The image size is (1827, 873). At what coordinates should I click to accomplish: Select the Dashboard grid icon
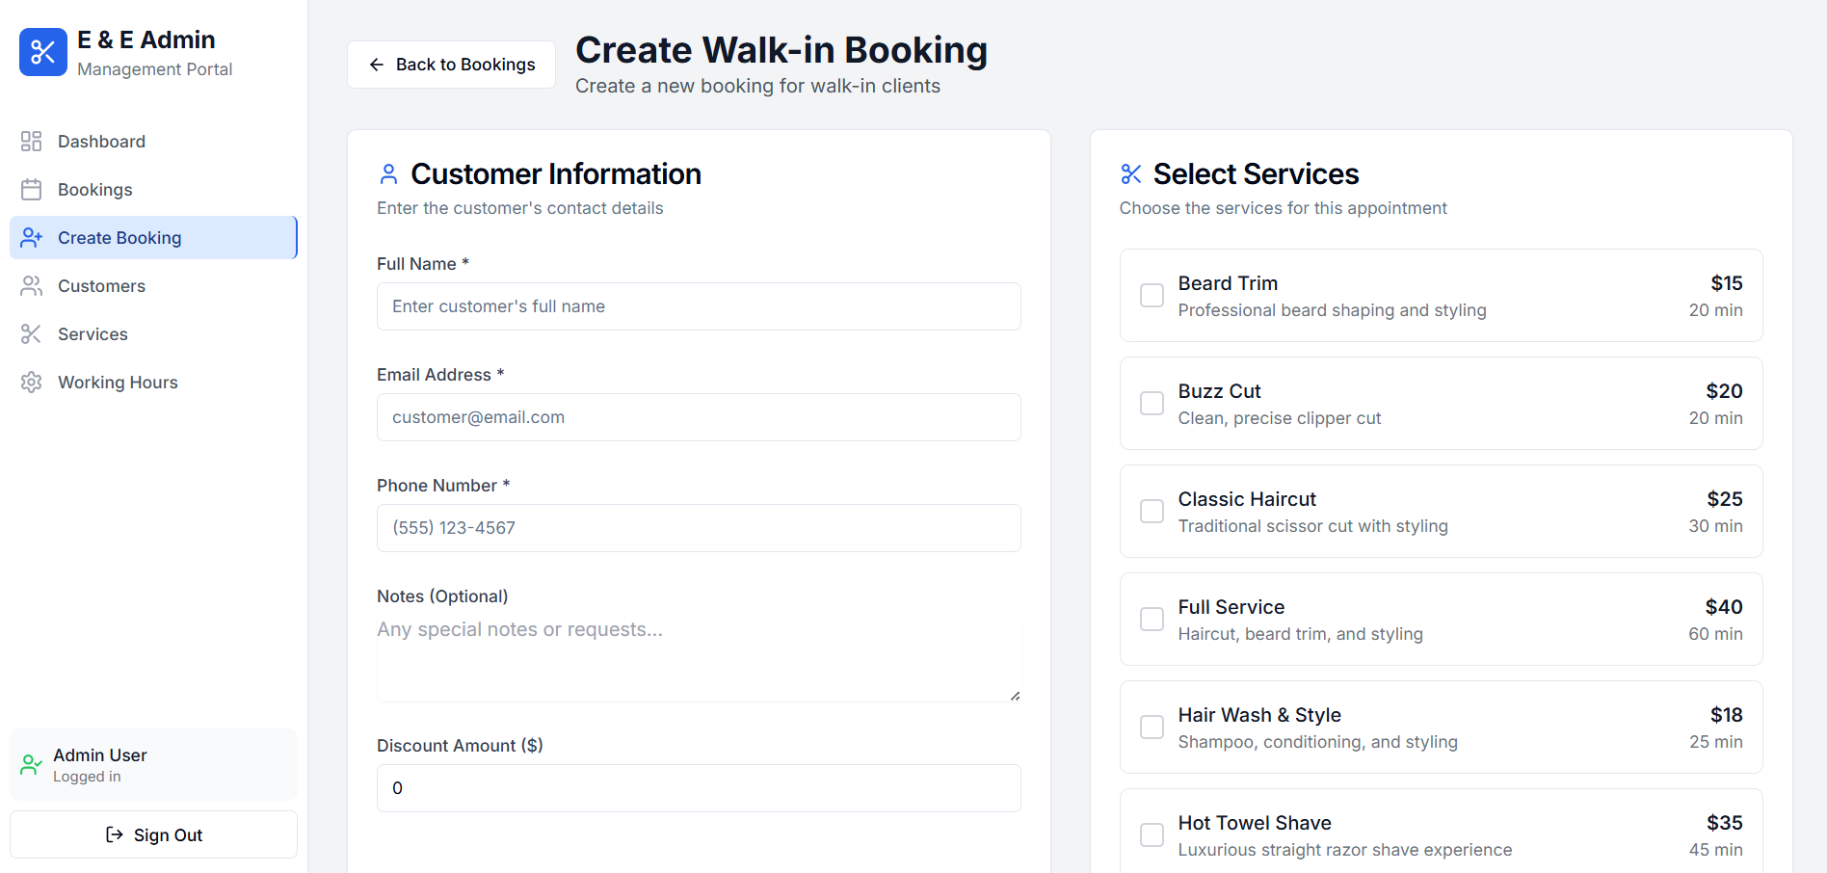point(30,141)
